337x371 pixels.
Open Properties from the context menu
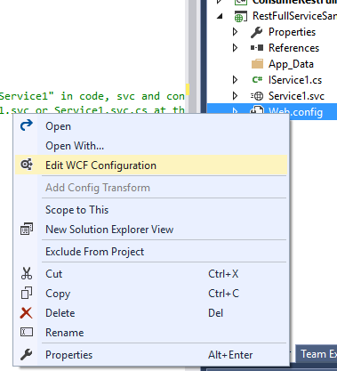tap(151, 355)
